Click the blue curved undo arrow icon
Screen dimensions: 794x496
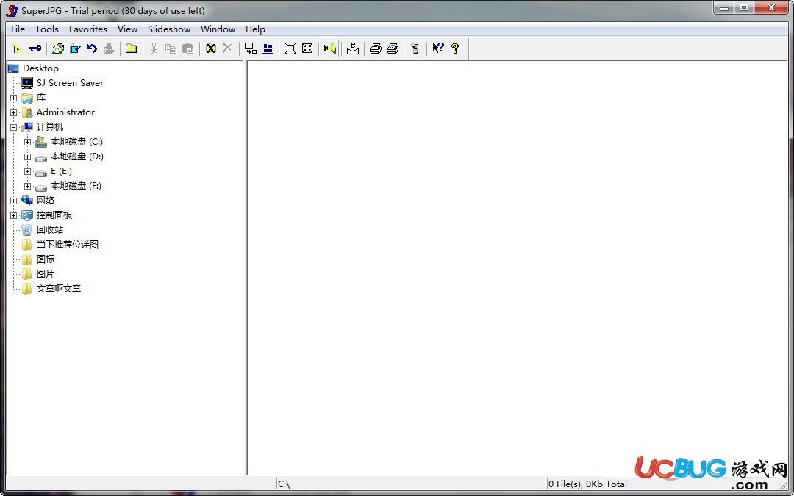click(92, 48)
